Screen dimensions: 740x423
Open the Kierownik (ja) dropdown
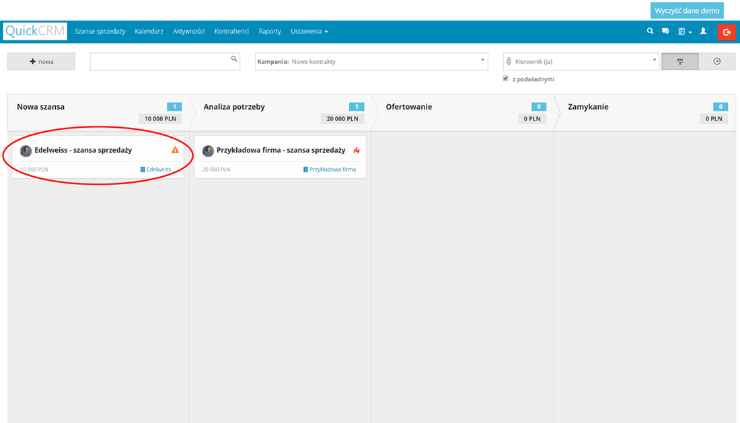click(x=581, y=61)
